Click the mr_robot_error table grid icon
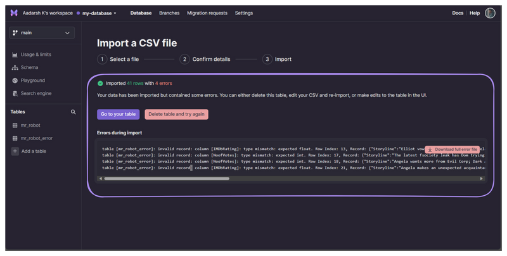Screen dimensions: 507x256 pos(15,138)
